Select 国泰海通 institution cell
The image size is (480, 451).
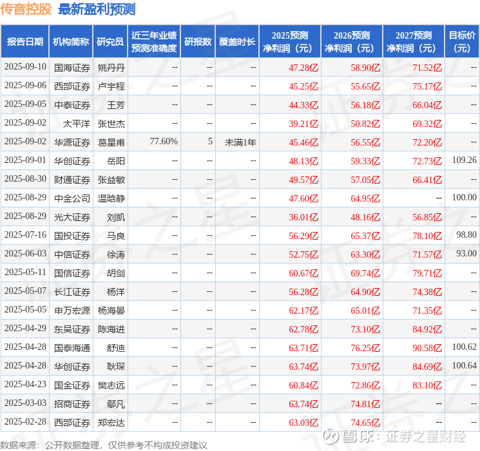pos(72,348)
